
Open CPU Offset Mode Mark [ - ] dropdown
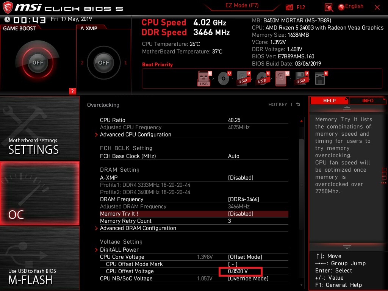coord(233,264)
